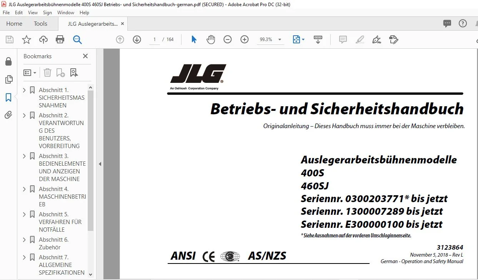The height and width of the screenshot is (280, 478).
Task: Open the File menu
Action: point(6,13)
